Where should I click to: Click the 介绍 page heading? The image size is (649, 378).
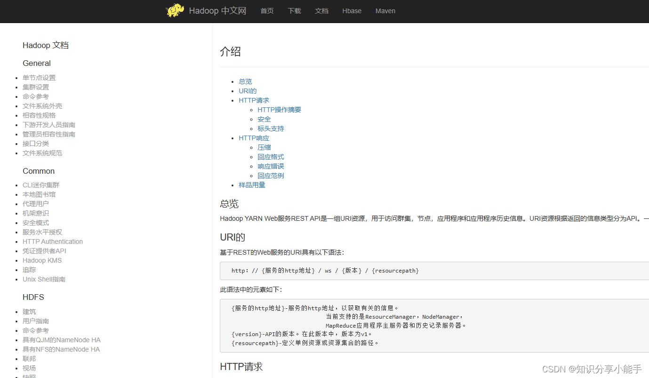(x=230, y=52)
